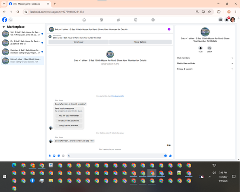Open the View buyer profile link
The image size is (240, 192).
tap(118, 96)
